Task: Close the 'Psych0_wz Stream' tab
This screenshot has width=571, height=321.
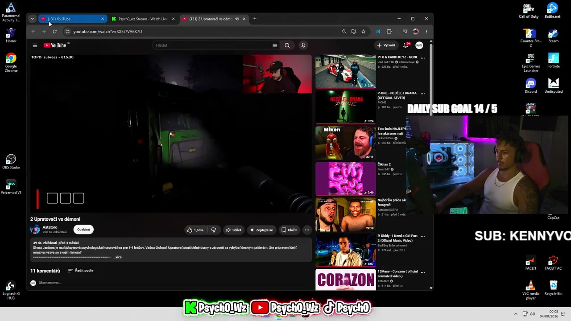Action: tap(173, 19)
